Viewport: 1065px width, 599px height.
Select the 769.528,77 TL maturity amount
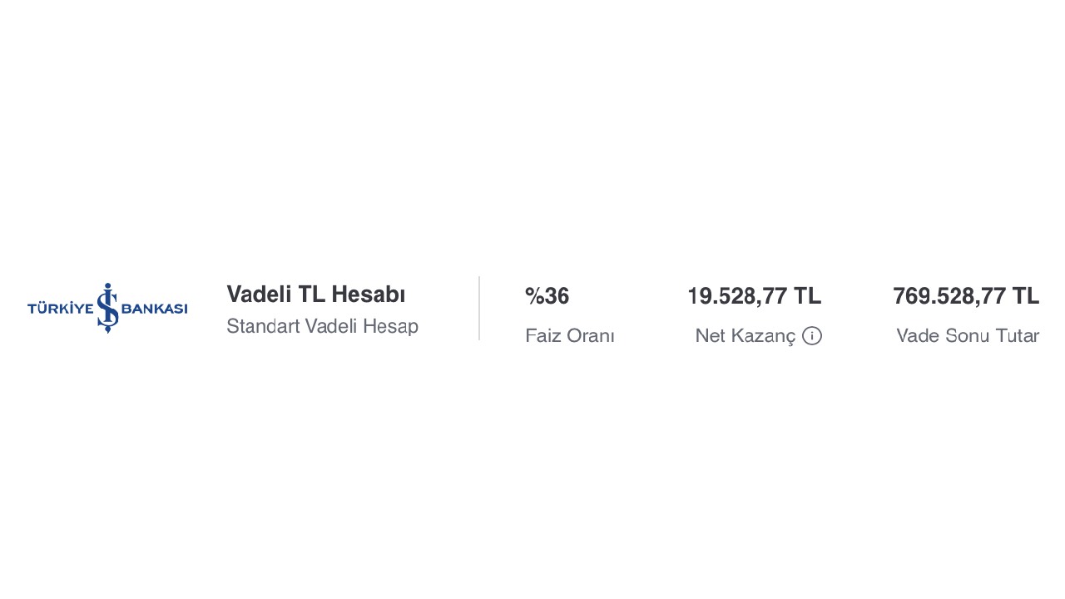pos(965,296)
